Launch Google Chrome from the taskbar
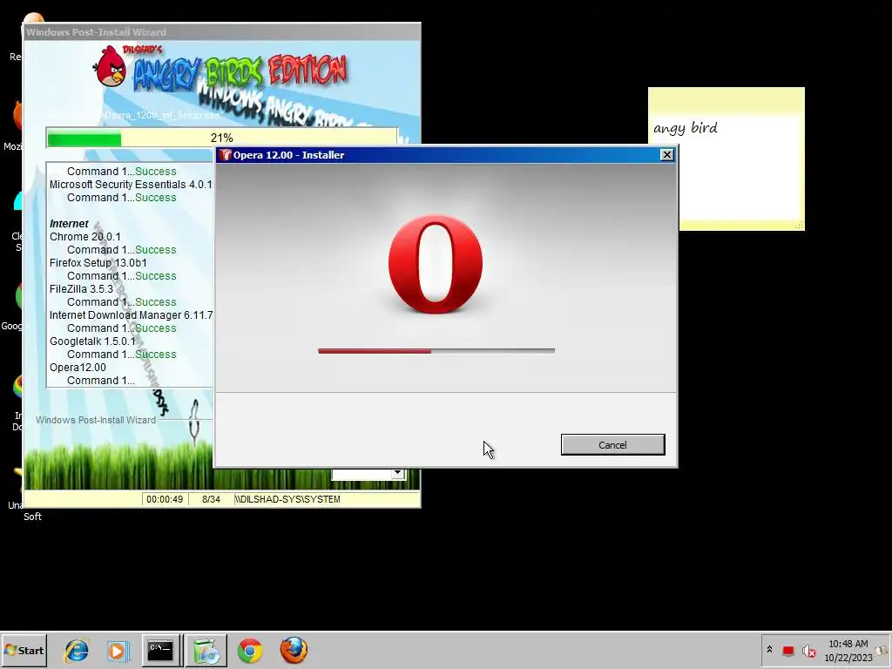Viewport: 892px width, 669px height. (250, 650)
